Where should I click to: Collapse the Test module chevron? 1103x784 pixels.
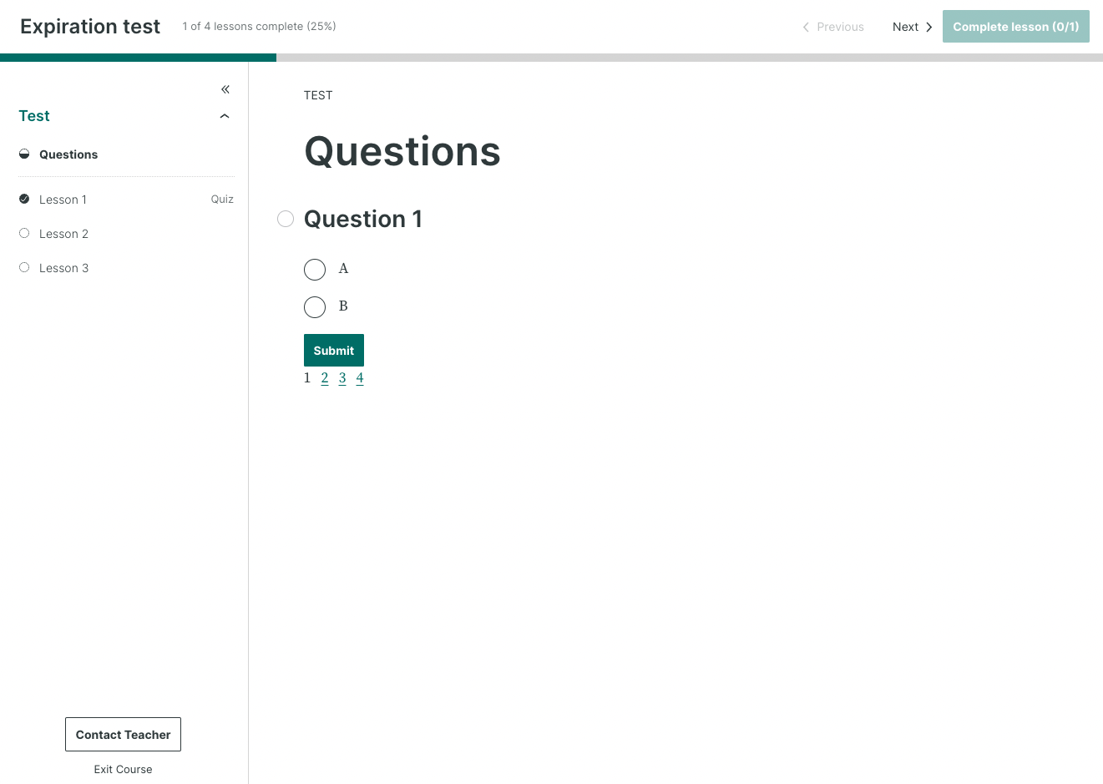pyautogui.click(x=225, y=116)
